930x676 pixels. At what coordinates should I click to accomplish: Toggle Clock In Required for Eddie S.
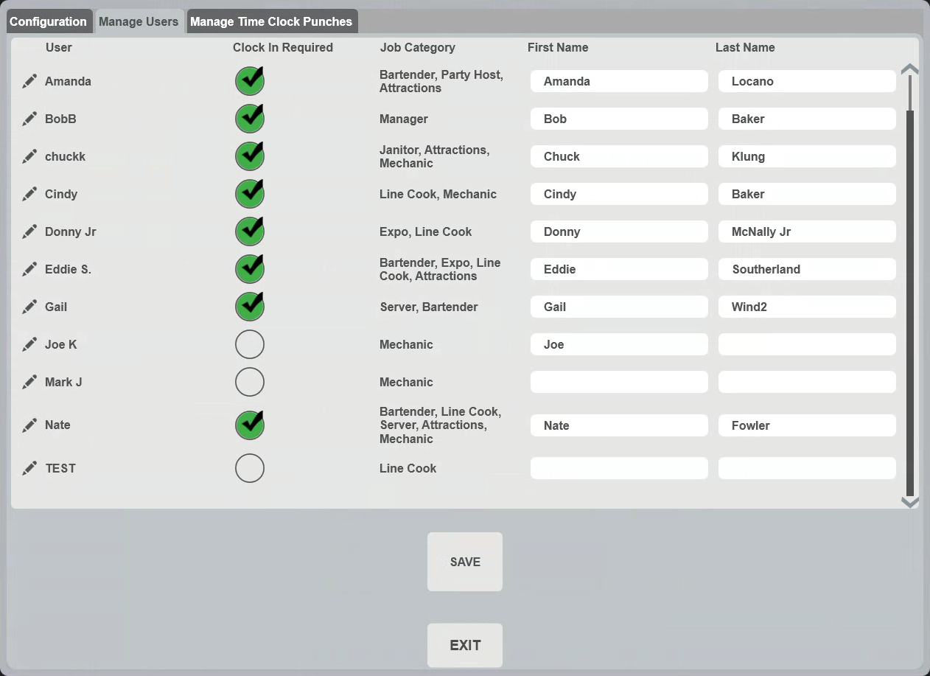250,268
